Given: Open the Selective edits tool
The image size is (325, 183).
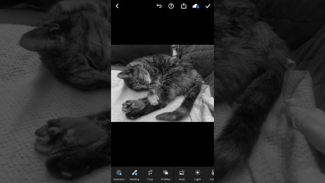Looking at the screenshot, I should 119,175.
